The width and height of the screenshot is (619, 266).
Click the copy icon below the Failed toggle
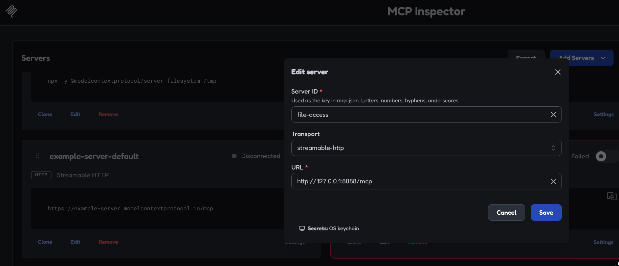point(612,196)
